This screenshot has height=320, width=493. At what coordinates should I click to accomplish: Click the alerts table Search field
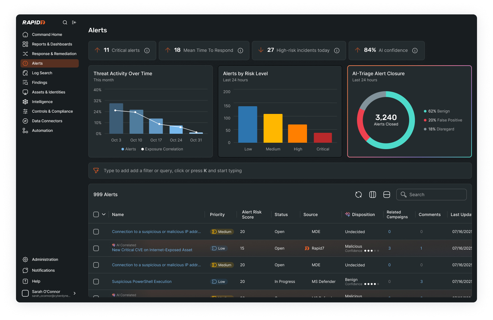tap(432, 195)
